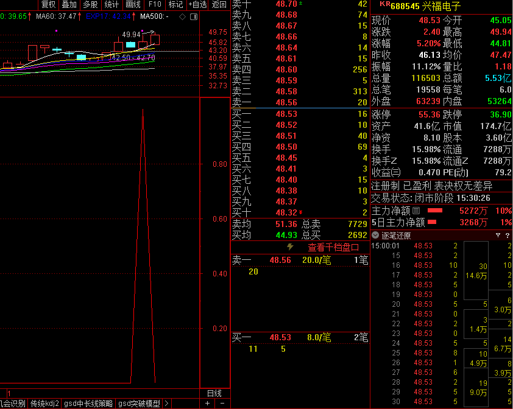Expand more sell levels arrow at 卖十
Viewport: 513px width, 409px height.
coord(299,4)
